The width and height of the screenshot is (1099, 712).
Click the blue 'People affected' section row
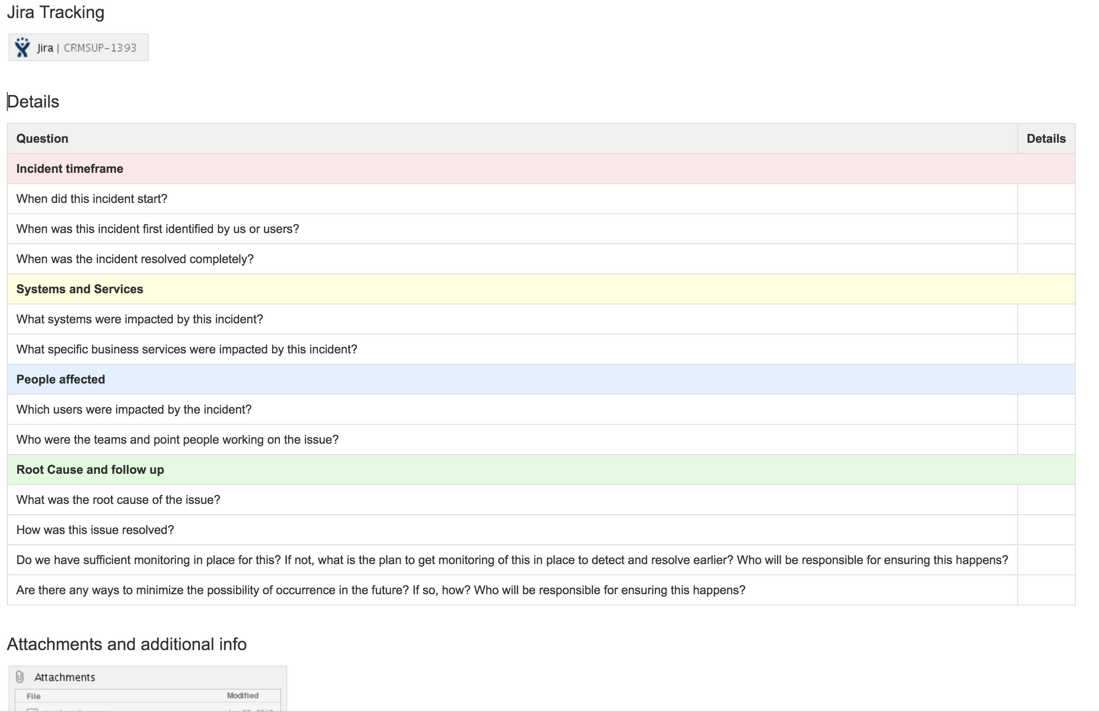61,379
